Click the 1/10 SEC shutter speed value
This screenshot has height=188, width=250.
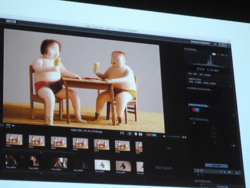(213, 70)
